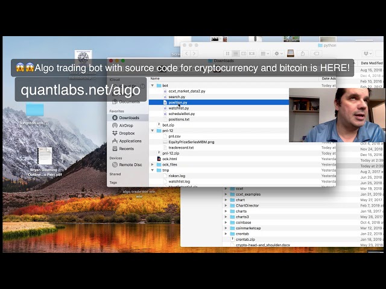Viewport: 386px width, 289px height.
Task: Expand the ock_files folder
Action: [x=153, y=164]
